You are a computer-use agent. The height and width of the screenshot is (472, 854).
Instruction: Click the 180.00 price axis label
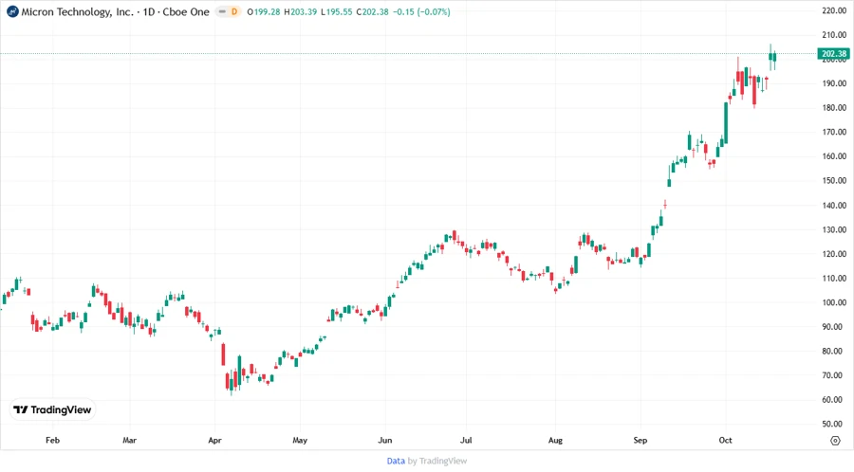click(x=834, y=108)
